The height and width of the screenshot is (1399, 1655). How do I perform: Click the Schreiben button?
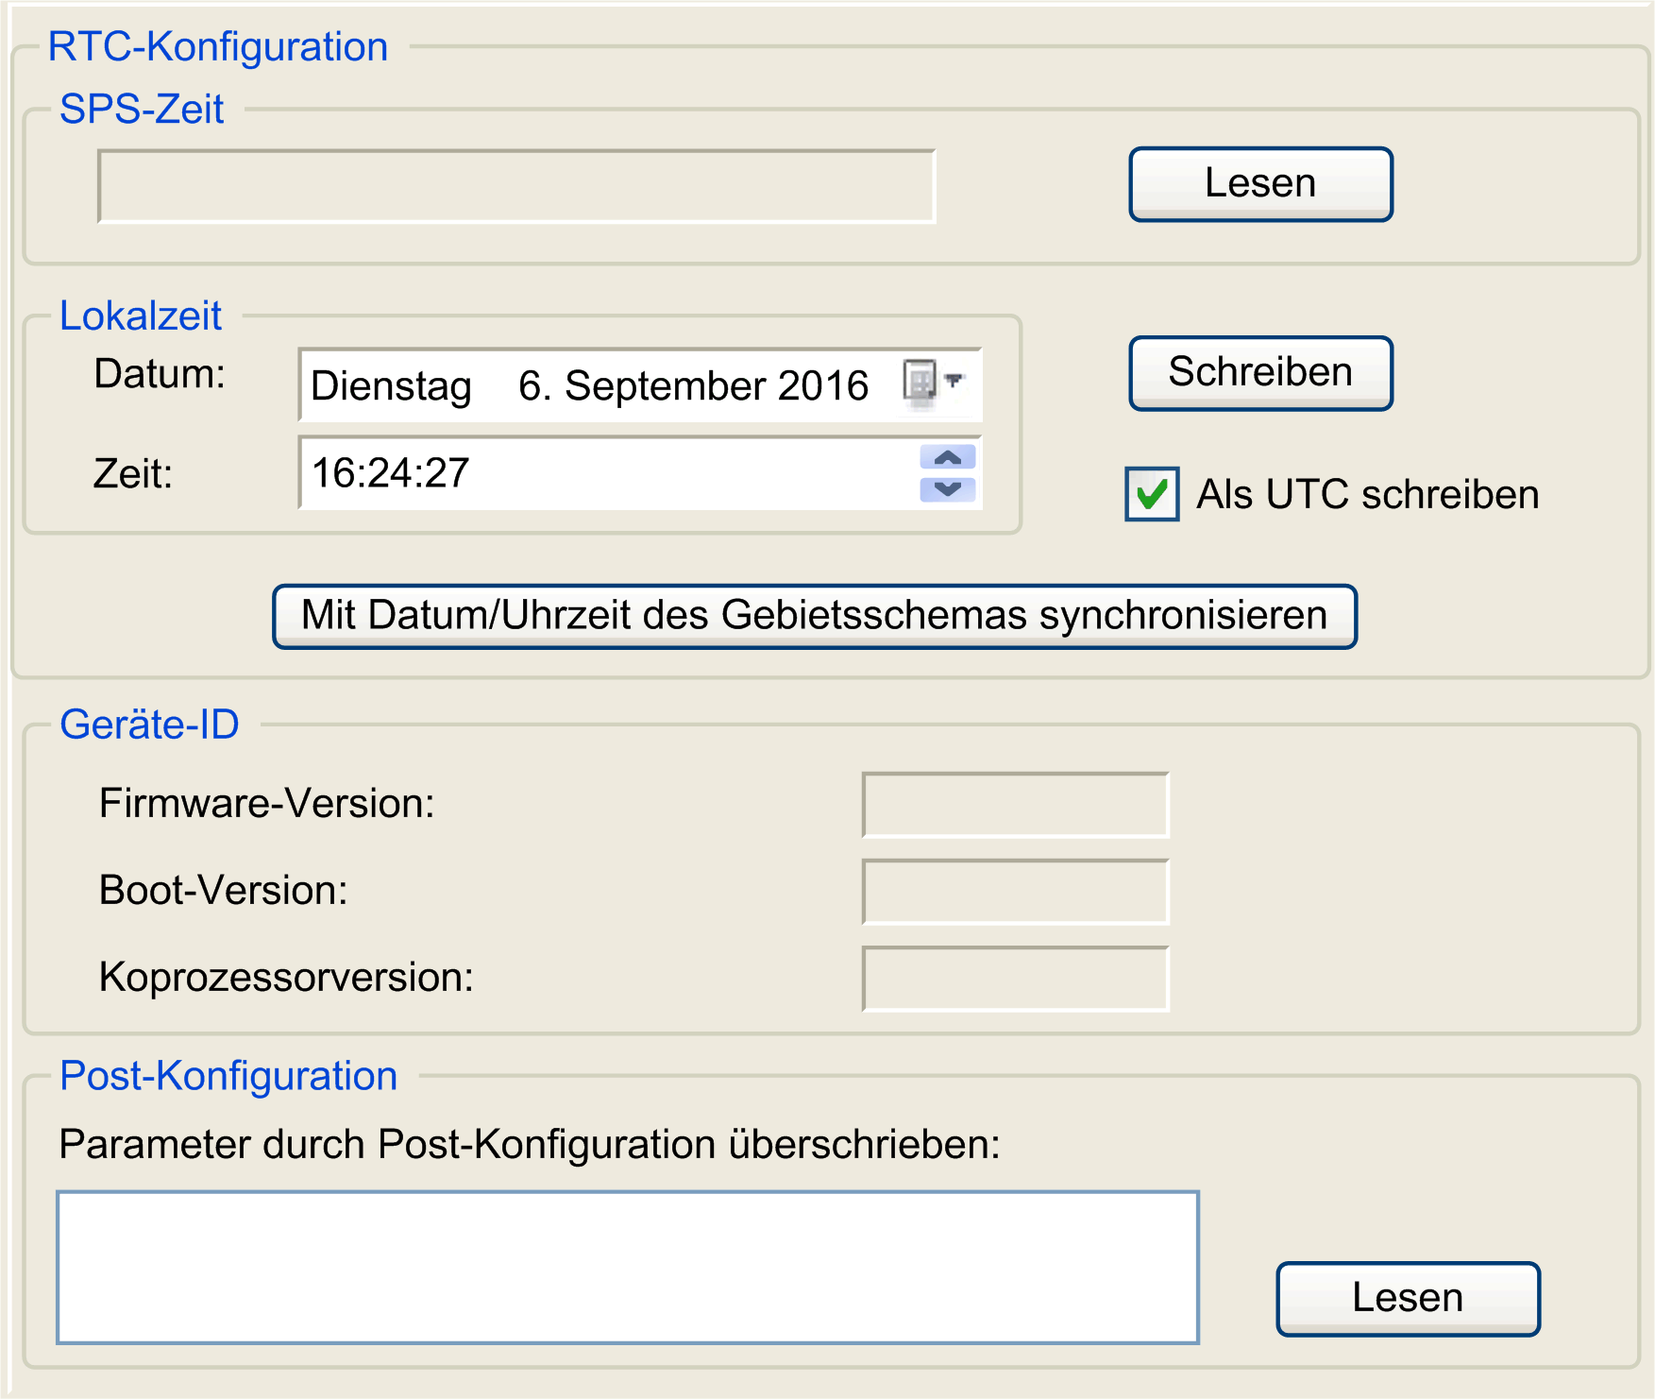tap(1259, 373)
